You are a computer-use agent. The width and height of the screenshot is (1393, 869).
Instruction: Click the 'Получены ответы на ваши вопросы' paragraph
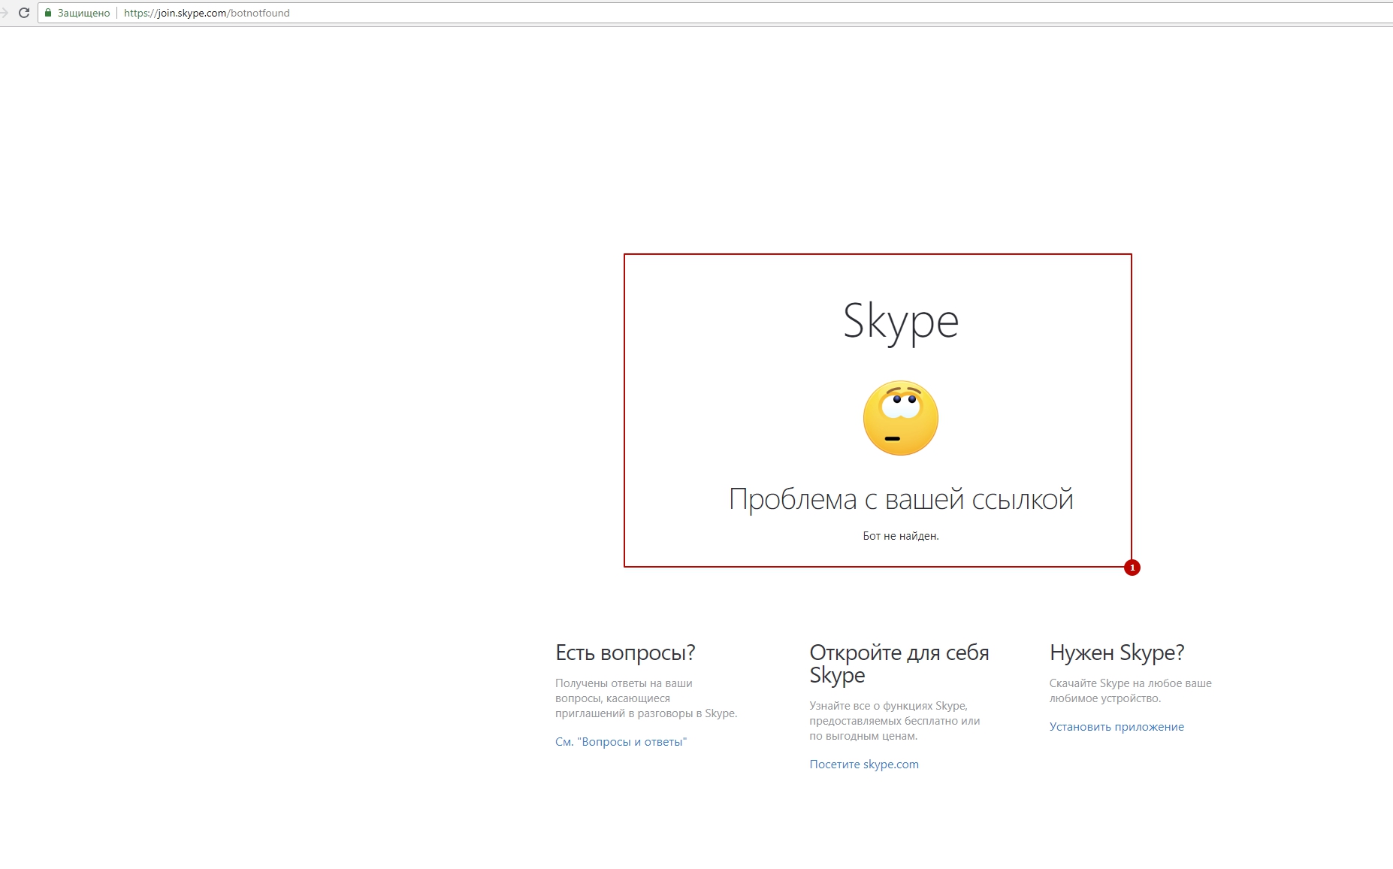(646, 698)
